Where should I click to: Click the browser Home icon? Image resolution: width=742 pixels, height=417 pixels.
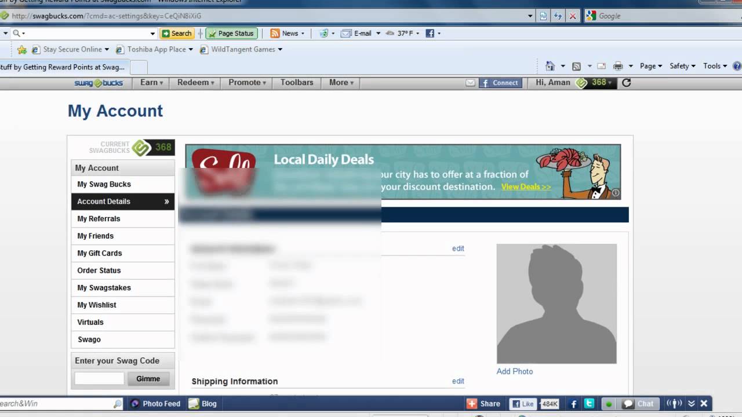point(550,66)
